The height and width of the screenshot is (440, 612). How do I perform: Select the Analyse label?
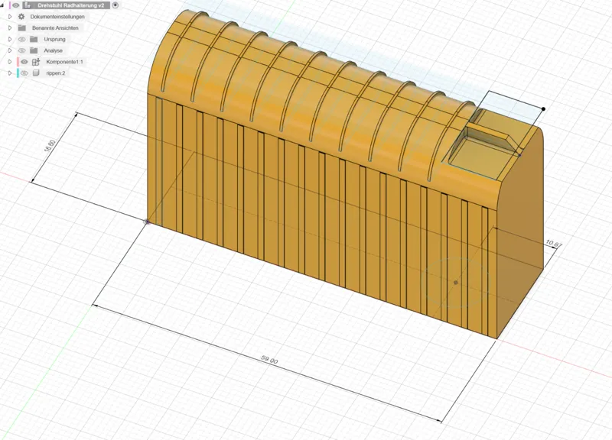coord(53,50)
